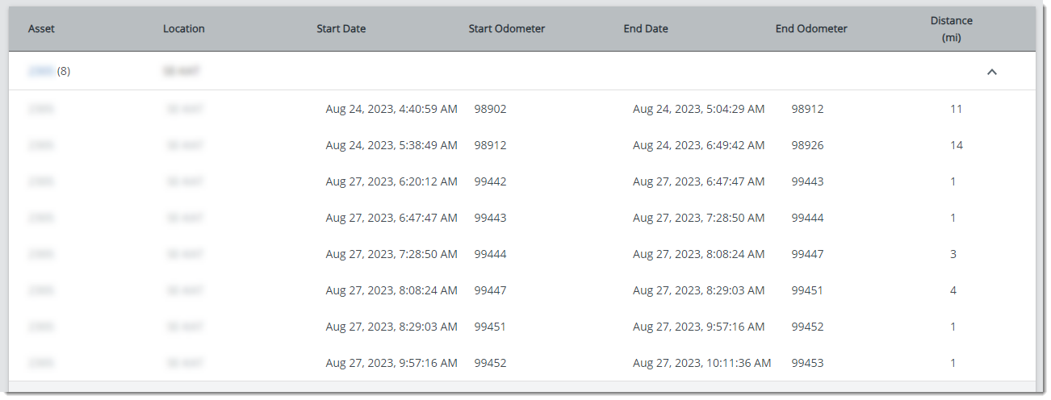
Task: Click the start odometer value 99443
Action: [x=490, y=218]
